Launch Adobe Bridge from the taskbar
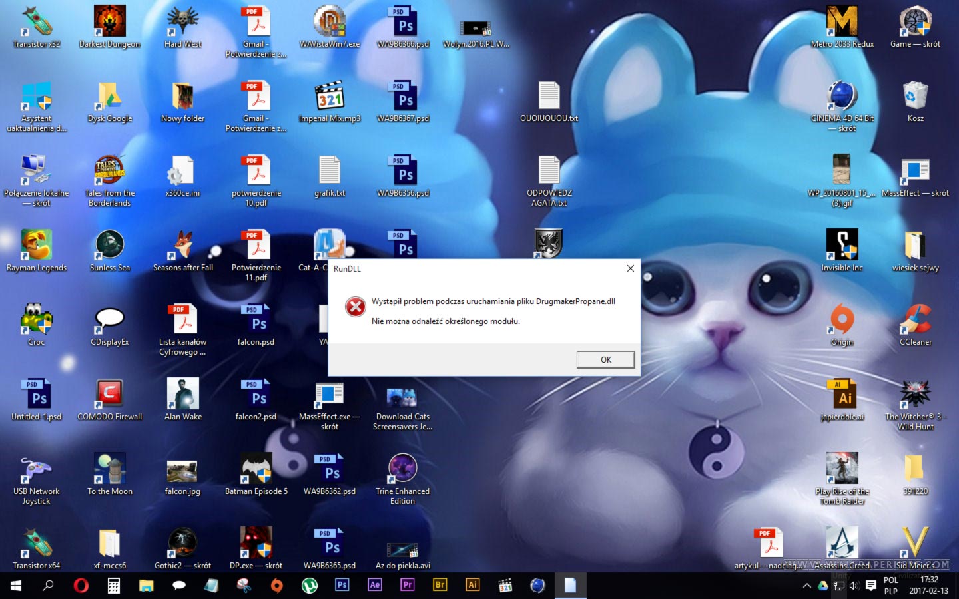959x599 pixels. (440, 585)
